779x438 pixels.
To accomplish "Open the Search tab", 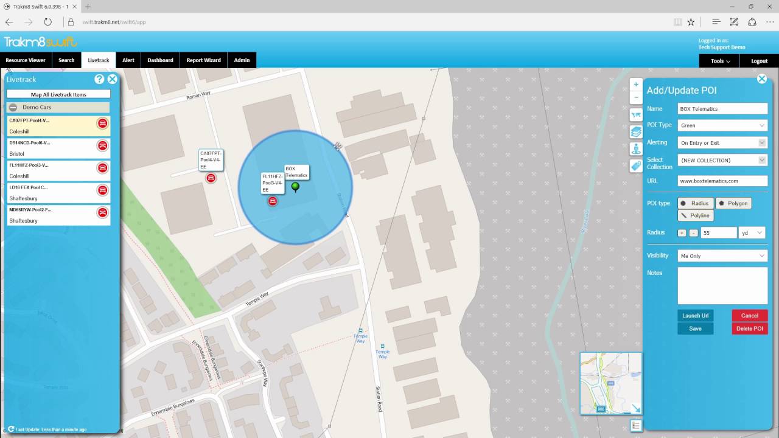I will tap(66, 60).
